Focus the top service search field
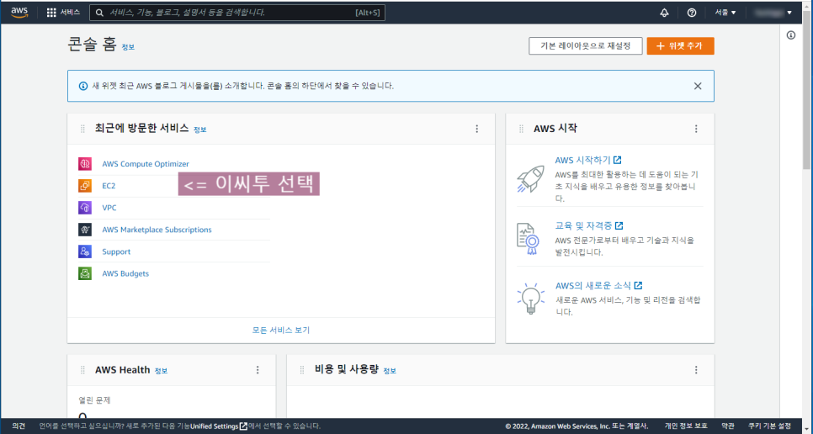 (237, 13)
